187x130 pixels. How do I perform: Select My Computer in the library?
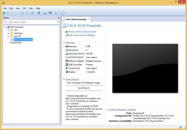pyautogui.click(x=17, y=27)
